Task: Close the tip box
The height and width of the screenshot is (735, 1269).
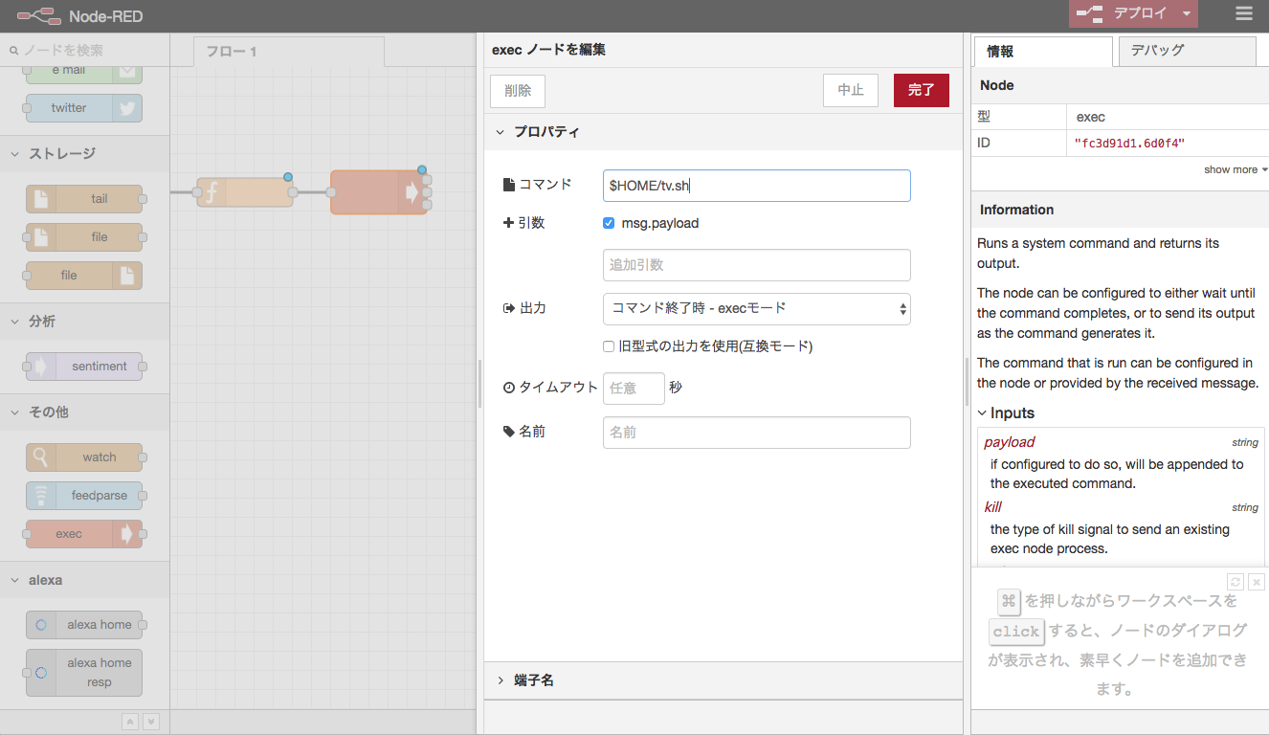Action: [x=1258, y=582]
